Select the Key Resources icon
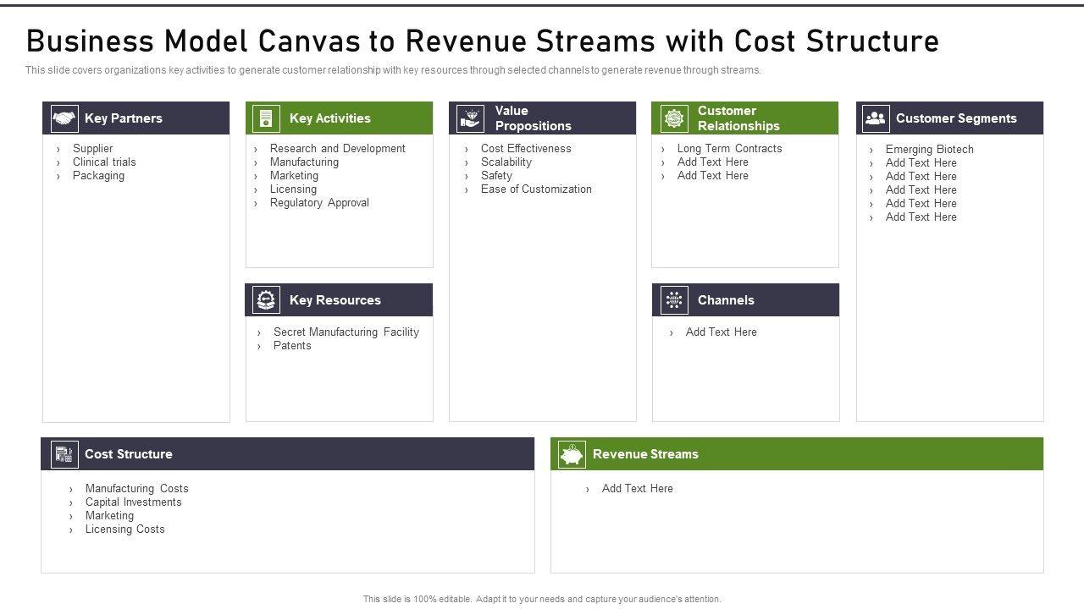Viewport: 1084px width, 609px height. pyautogui.click(x=267, y=300)
